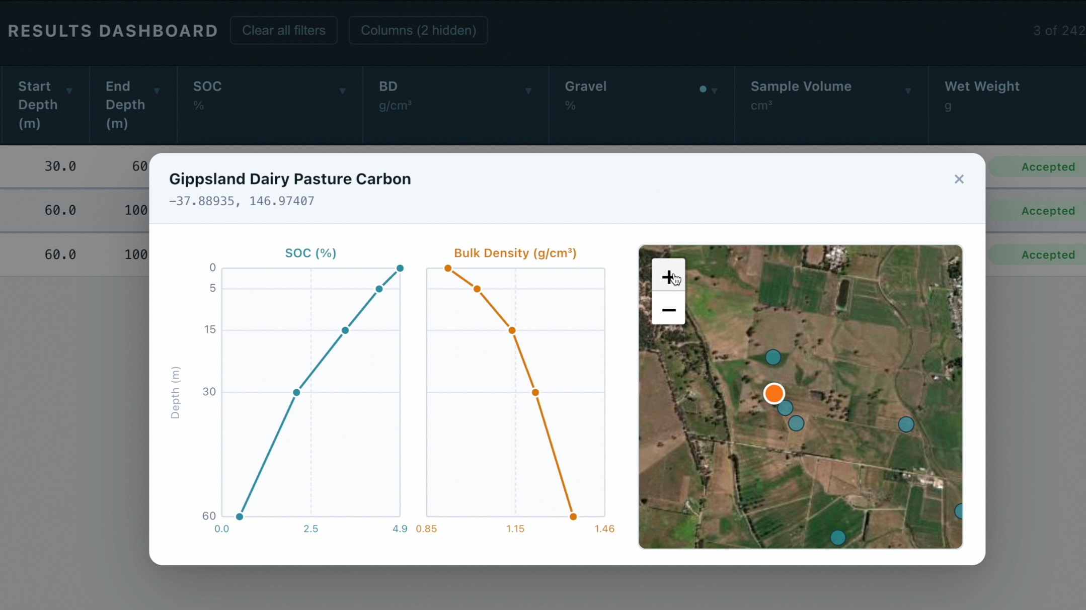Open the Gravel column filter dropdown

[714, 91]
